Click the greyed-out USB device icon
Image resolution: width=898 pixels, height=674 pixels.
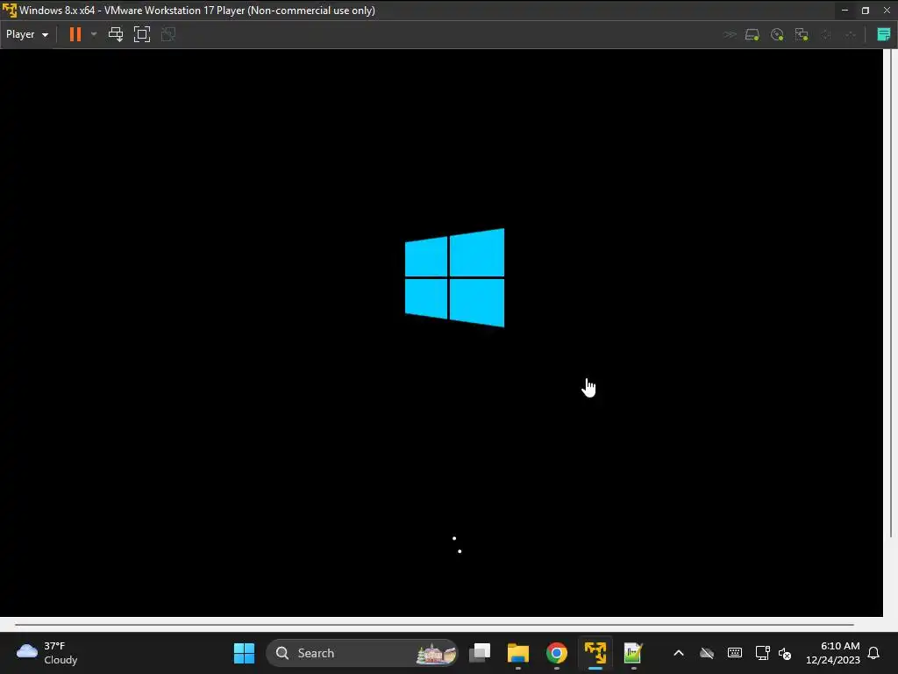click(x=851, y=35)
